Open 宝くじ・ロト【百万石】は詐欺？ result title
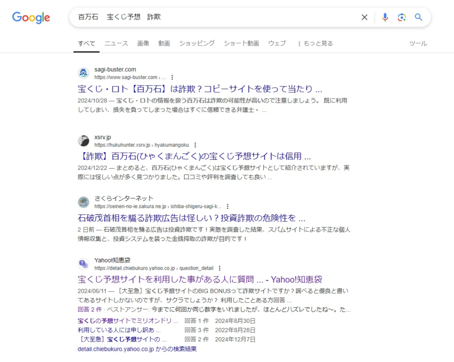This screenshot has width=454, height=362. click(x=200, y=88)
